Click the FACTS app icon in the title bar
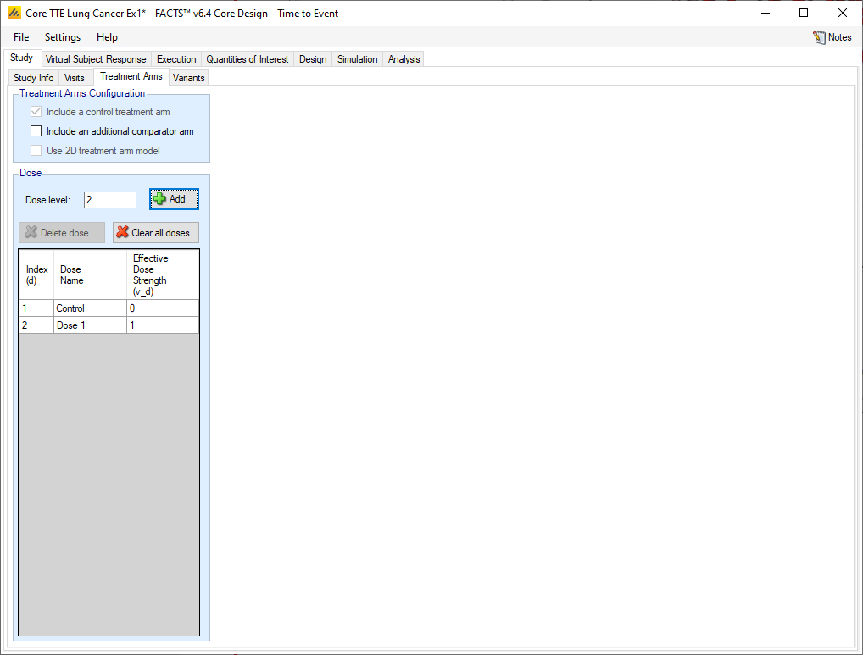 point(14,14)
